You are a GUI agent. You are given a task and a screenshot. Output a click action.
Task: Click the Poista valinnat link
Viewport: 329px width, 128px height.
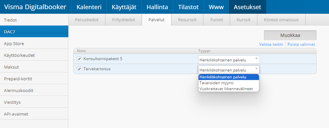tap(301, 45)
